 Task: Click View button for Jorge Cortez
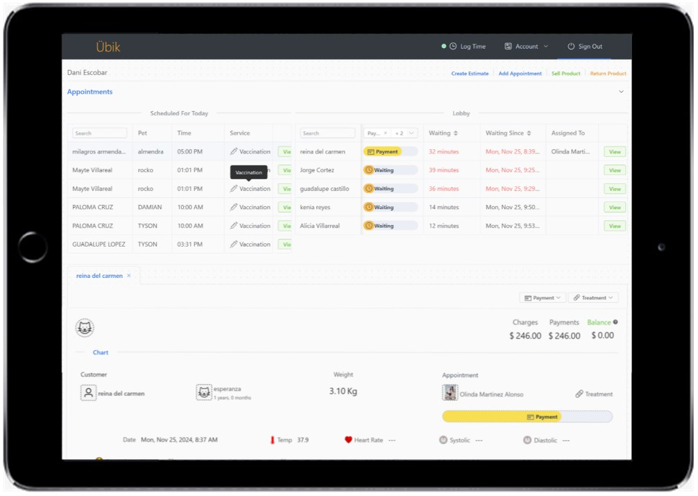pos(614,170)
